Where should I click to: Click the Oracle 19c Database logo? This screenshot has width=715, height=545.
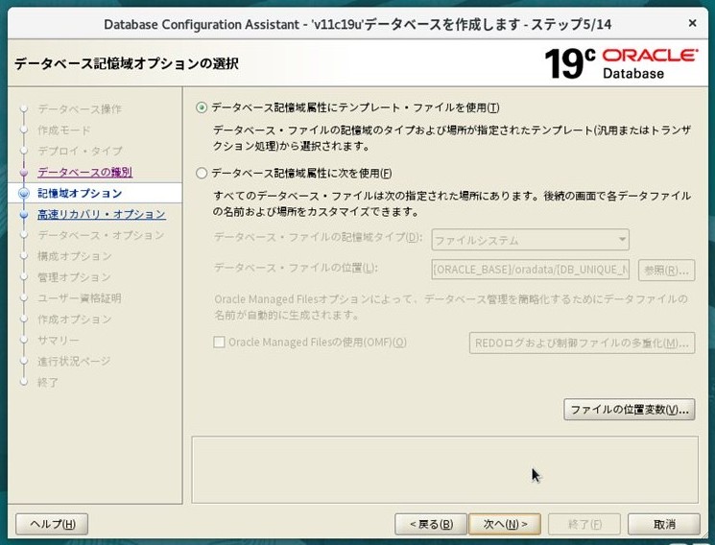[x=621, y=63]
